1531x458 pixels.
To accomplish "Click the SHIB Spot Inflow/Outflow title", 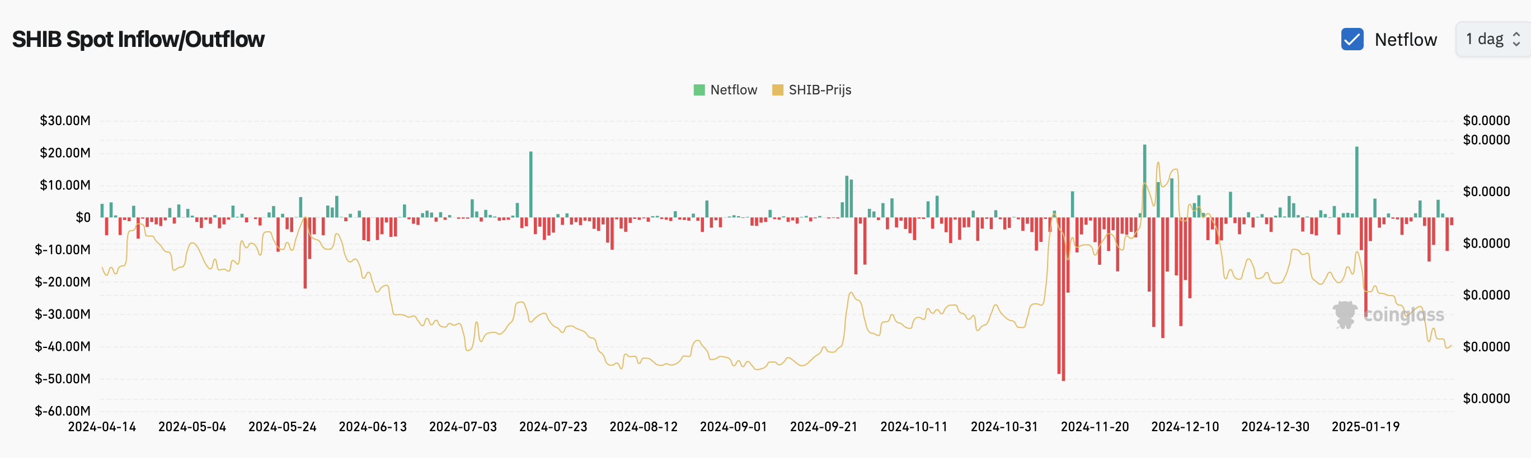I will click(138, 39).
